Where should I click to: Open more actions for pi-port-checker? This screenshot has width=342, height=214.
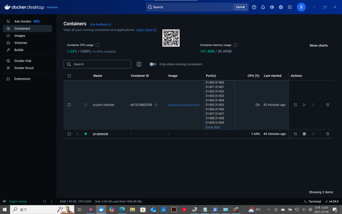[313, 105]
